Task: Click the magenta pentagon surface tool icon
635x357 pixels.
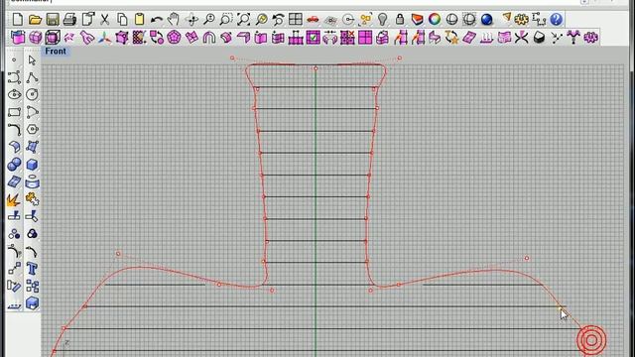Action: coord(175,38)
